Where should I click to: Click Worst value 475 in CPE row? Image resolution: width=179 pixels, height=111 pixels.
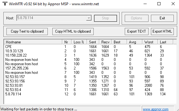[147, 47]
